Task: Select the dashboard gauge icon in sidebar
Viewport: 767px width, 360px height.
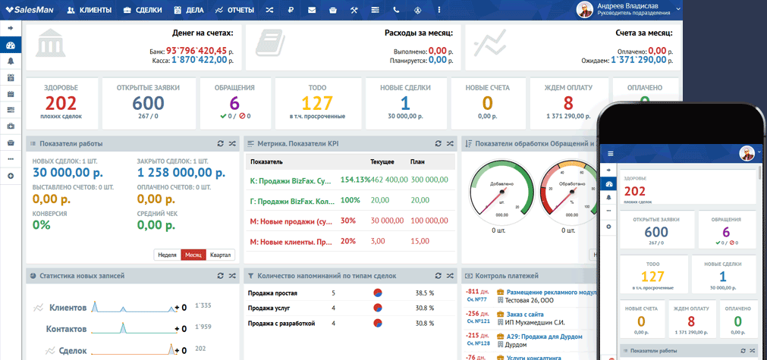Action: (11, 45)
